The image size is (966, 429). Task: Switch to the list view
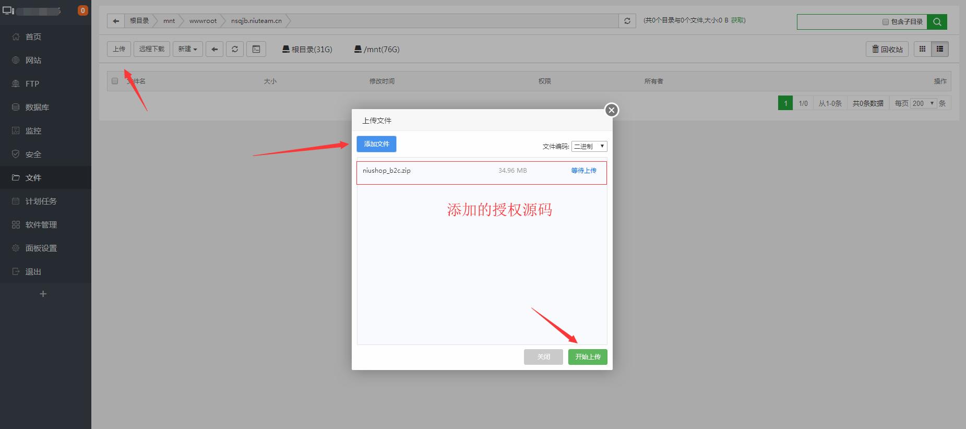coord(940,49)
